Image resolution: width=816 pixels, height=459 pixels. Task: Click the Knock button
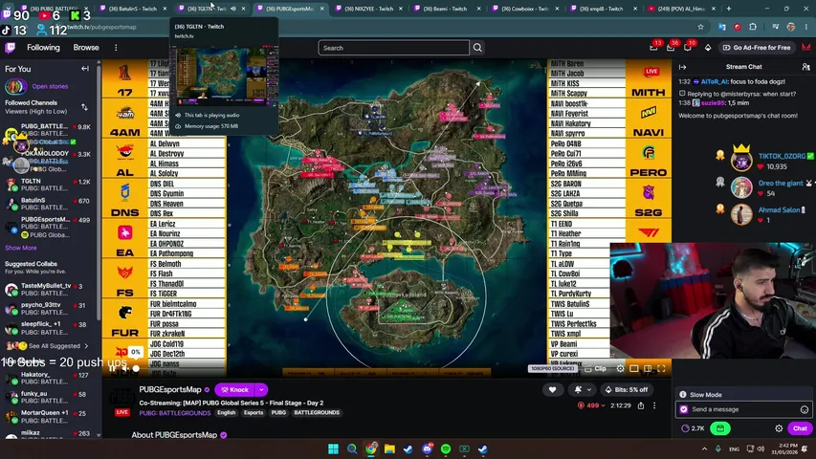tap(234, 390)
